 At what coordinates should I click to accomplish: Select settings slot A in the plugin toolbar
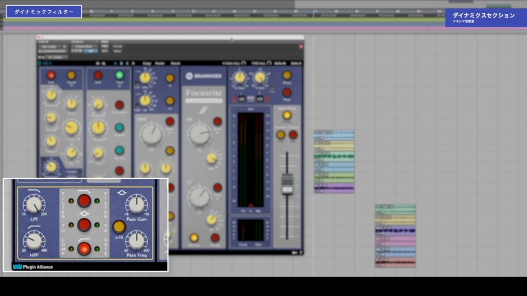[x=115, y=63]
